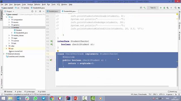The width and height of the screenshot is (181, 101).
Task: Open the 6: TODO tool window
Action: coord(42,92)
